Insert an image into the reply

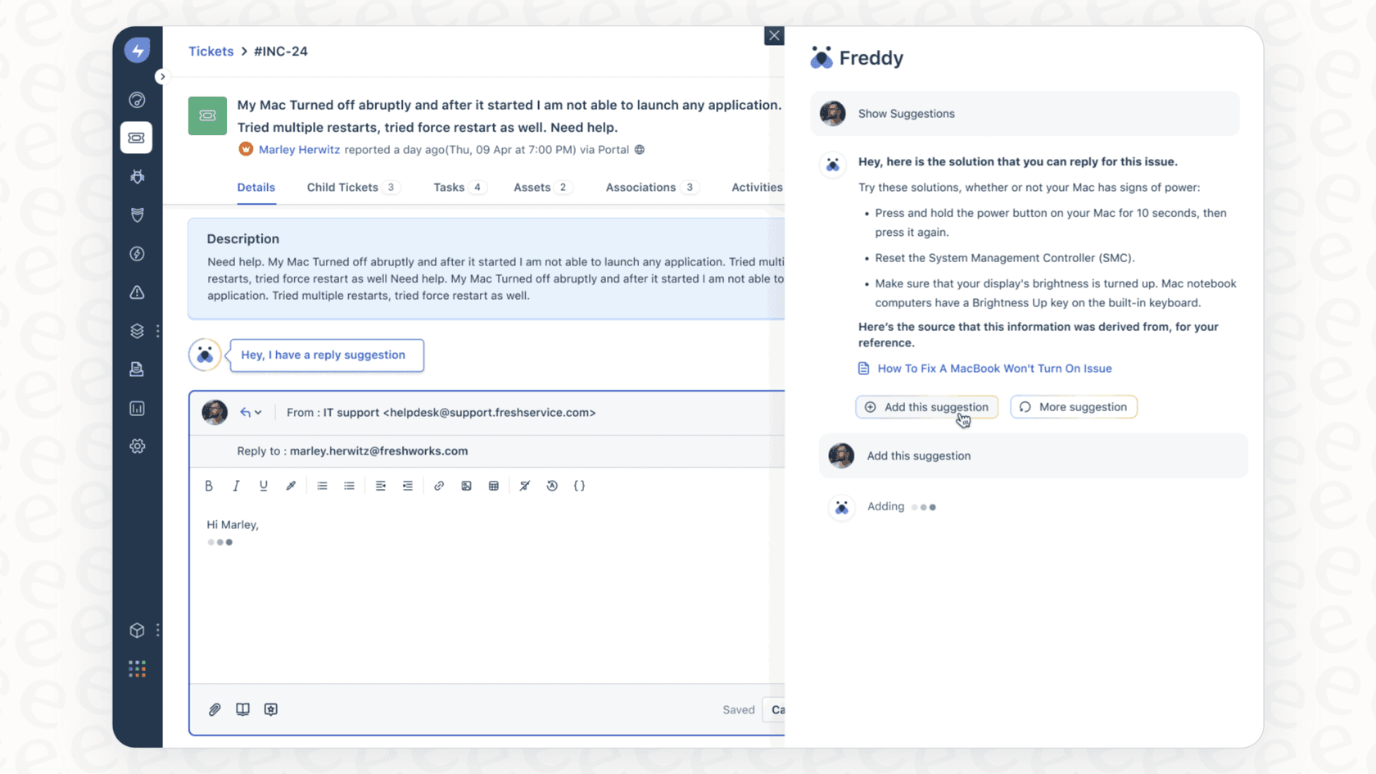click(466, 485)
